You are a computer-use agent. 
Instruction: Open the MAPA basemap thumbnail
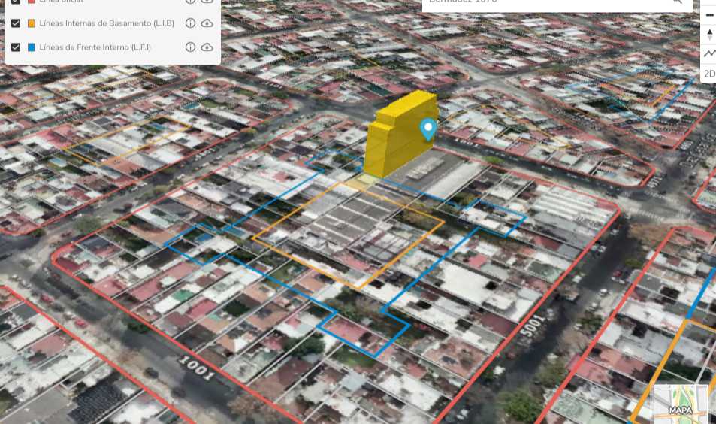tap(681, 404)
